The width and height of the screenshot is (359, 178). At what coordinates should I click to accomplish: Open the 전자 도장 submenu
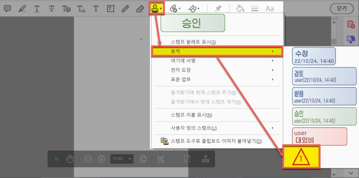point(217,70)
